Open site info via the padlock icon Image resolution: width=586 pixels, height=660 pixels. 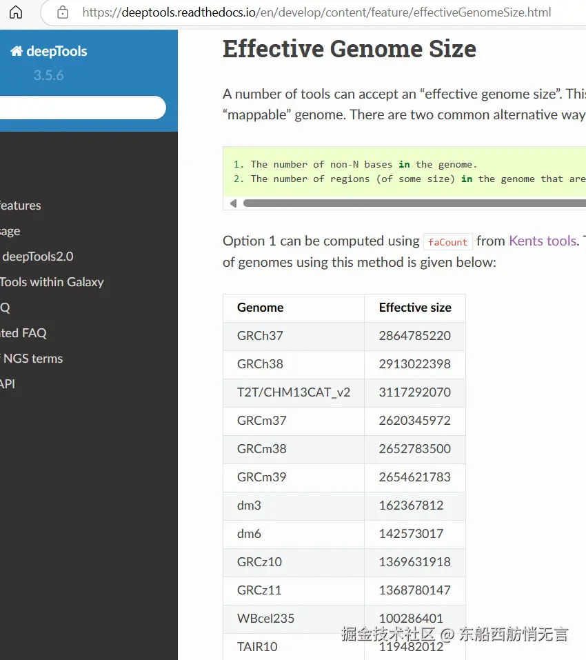(63, 12)
